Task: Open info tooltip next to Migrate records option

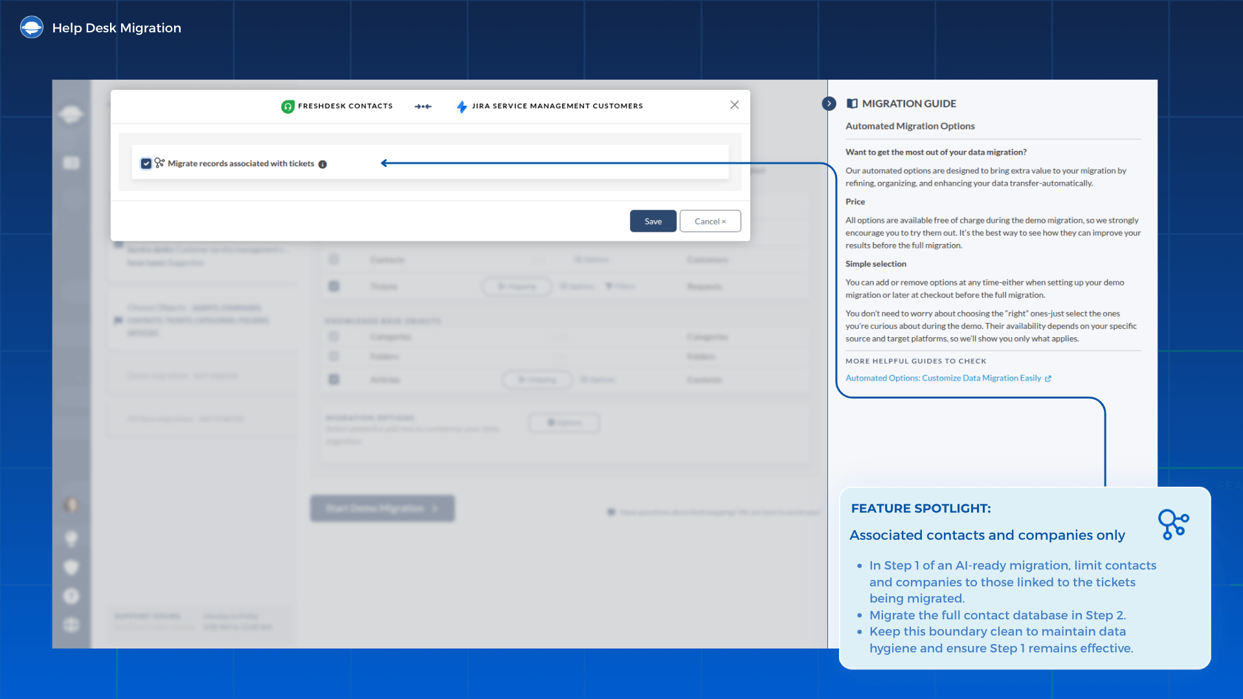Action: [x=322, y=164]
